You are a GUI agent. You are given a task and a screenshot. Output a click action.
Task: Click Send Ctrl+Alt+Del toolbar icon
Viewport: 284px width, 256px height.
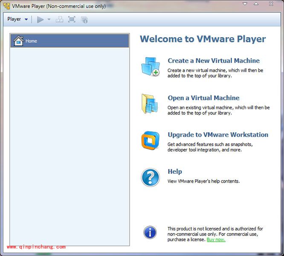[59, 19]
